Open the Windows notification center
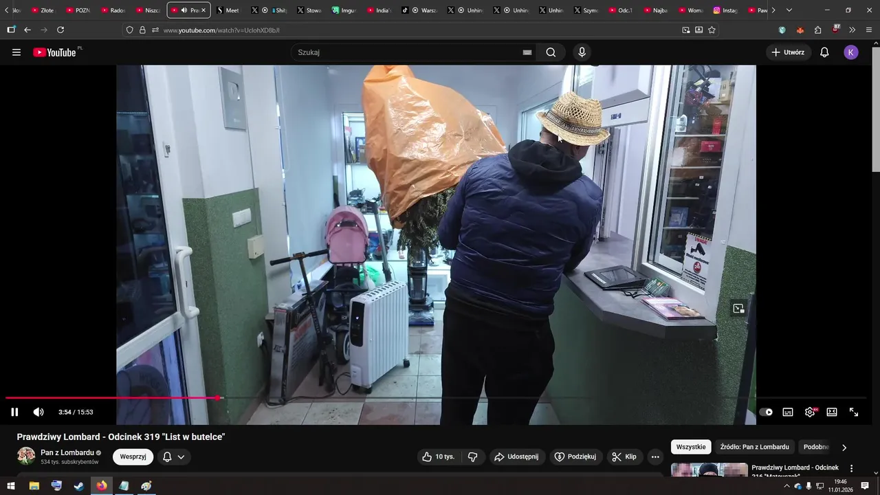The height and width of the screenshot is (495, 880). coord(865,486)
